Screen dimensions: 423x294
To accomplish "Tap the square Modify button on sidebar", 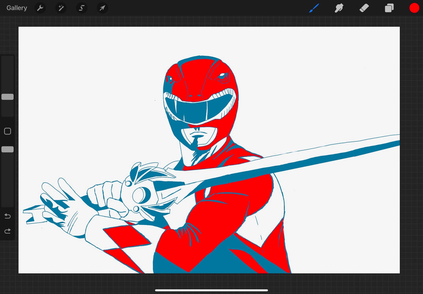I will pyautogui.click(x=7, y=131).
